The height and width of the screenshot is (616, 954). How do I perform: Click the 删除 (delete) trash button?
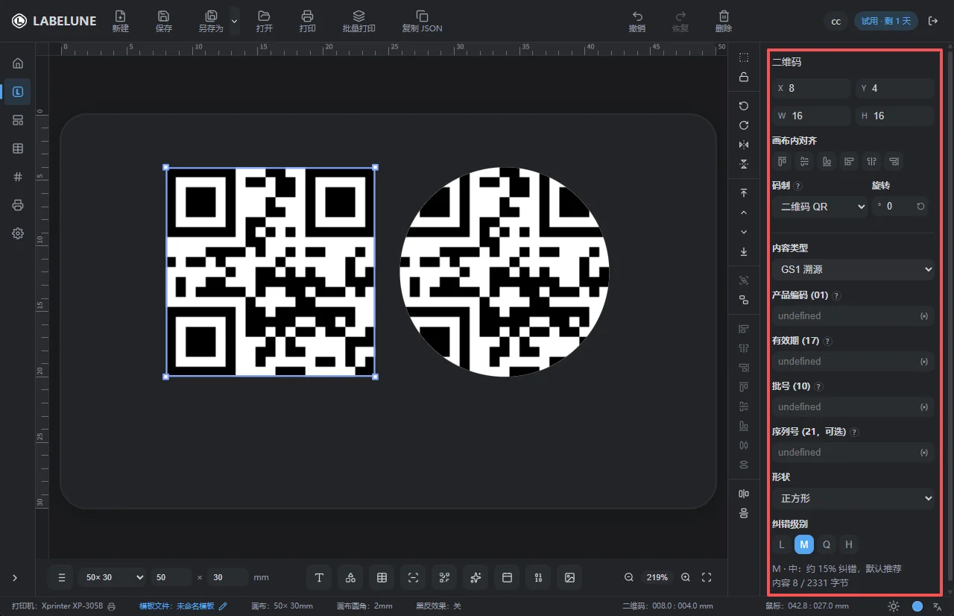click(724, 21)
